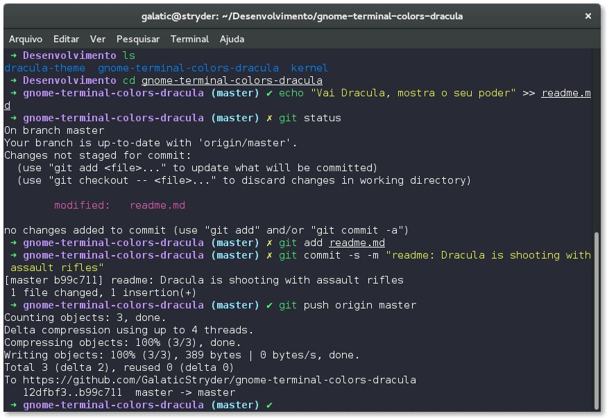Image resolution: width=607 pixels, height=418 pixels.
Task: Open the Ver menu
Action: coord(97,39)
